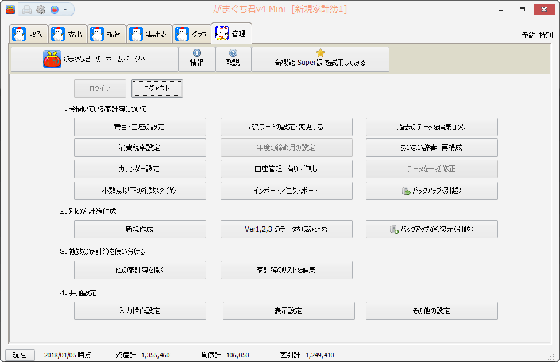This screenshot has height=362, width=560.
Task: Click the red round icon in quick toolbar
Action: point(55,10)
